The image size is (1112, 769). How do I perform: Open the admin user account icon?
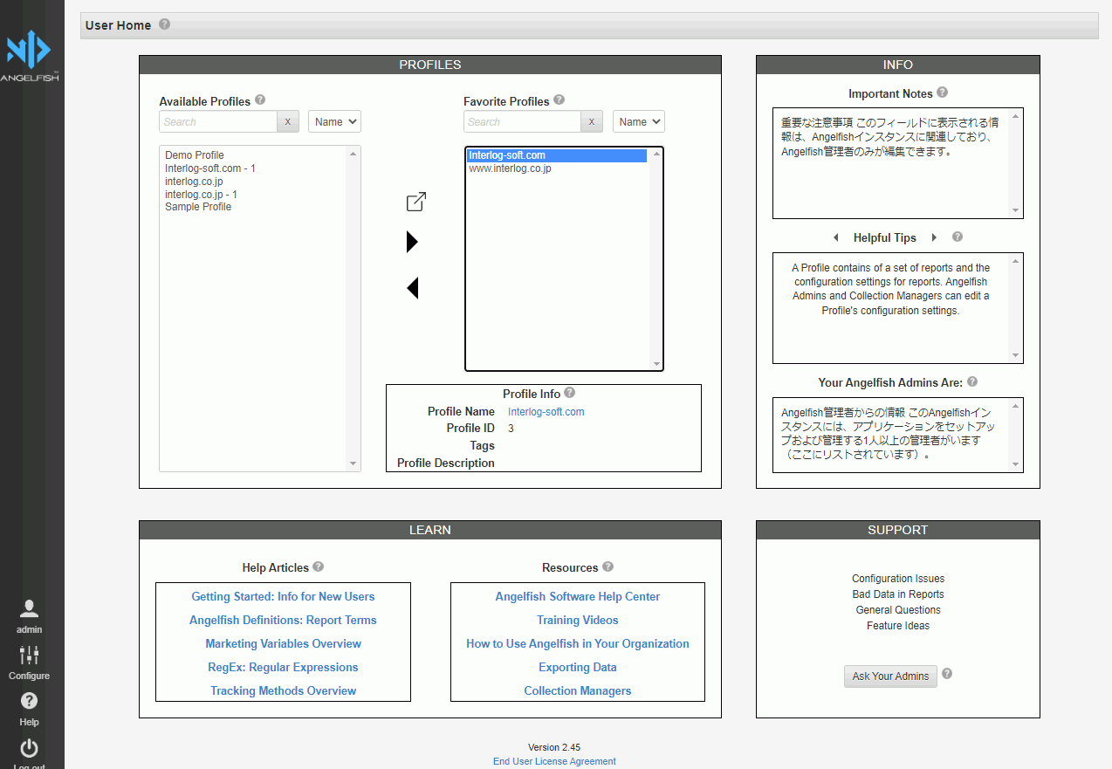coord(29,608)
